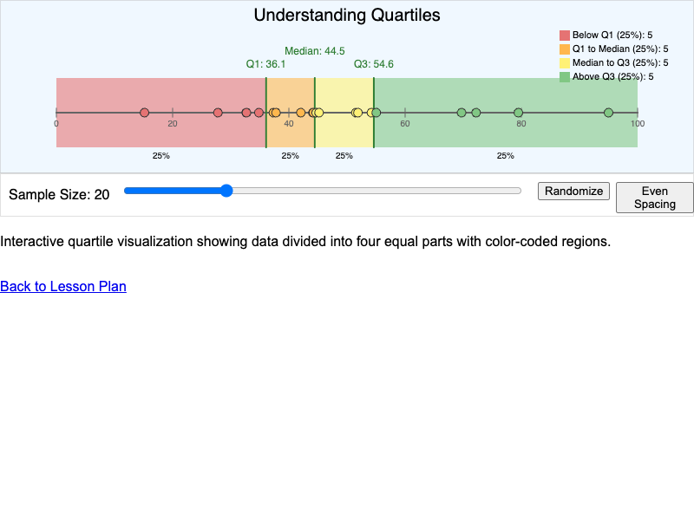The height and width of the screenshot is (520, 694).
Task: Click the Understanding Quartiles title
Action: [x=347, y=15]
